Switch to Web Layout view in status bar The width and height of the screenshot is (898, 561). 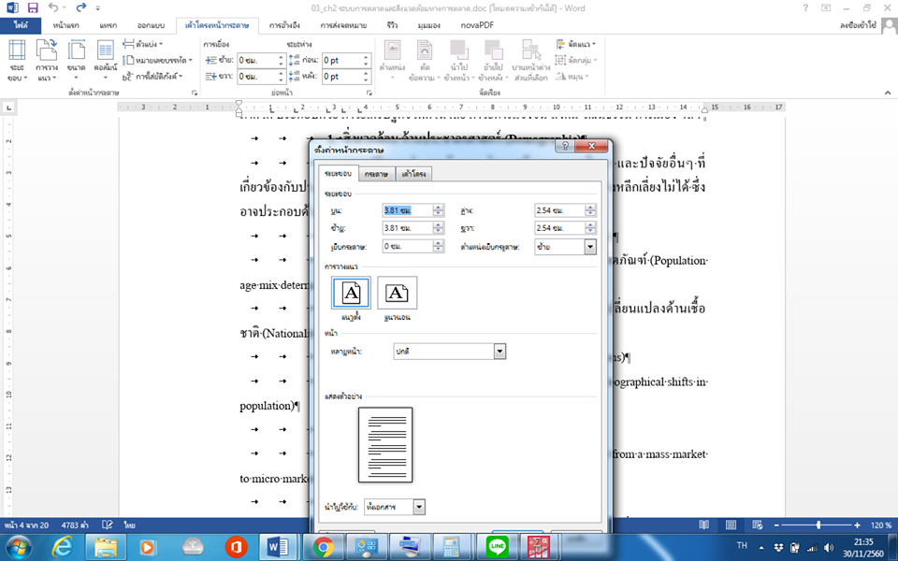[x=757, y=525]
